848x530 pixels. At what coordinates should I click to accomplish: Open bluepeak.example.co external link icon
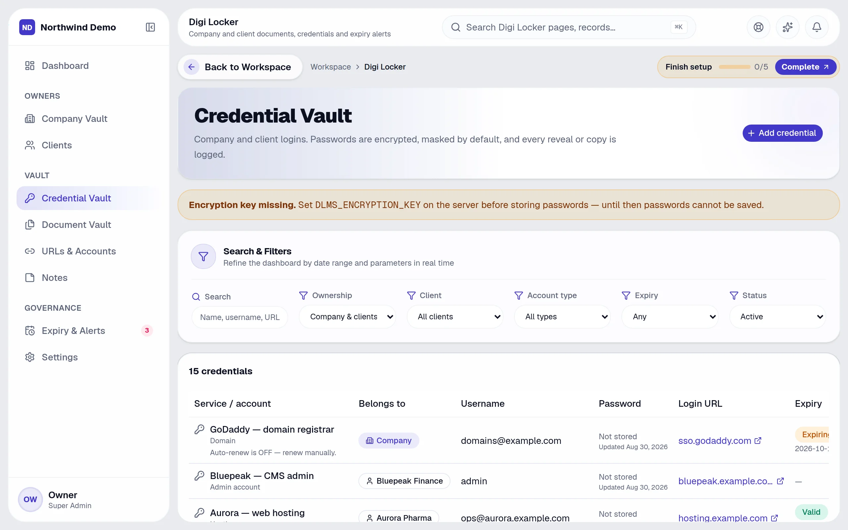point(780,481)
